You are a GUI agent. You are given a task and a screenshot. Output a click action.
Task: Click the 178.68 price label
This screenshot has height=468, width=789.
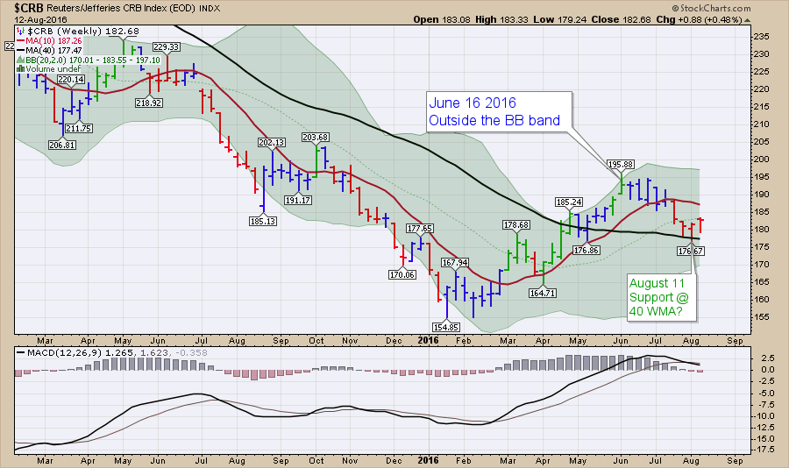[x=516, y=225]
